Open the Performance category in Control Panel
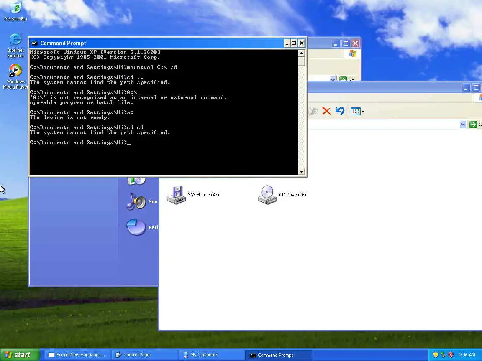Image resolution: width=482 pixels, height=361 pixels. coord(142,227)
